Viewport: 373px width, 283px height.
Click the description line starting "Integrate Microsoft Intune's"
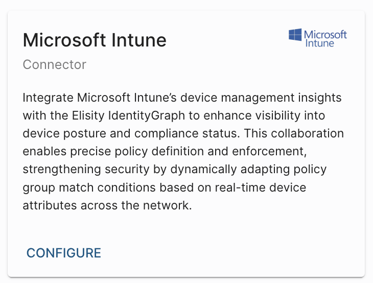click(x=182, y=97)
